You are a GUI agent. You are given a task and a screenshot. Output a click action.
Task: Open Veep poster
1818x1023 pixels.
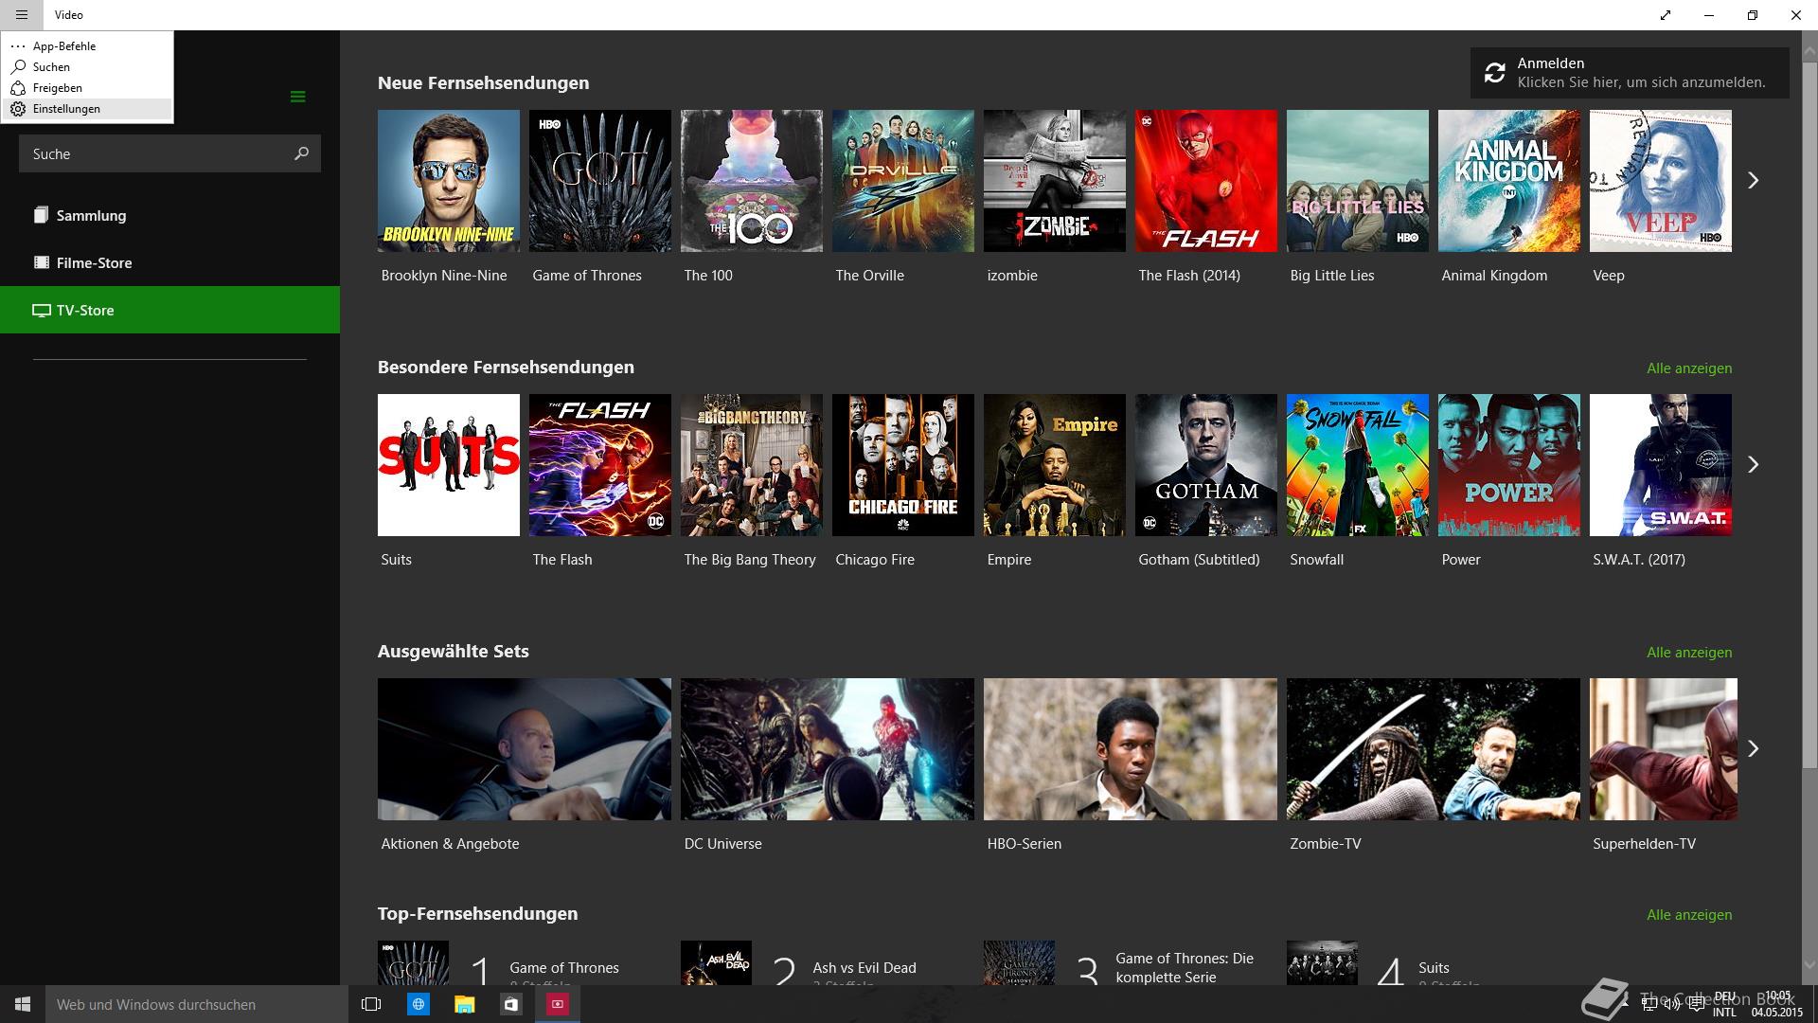tap(1661, 181)
